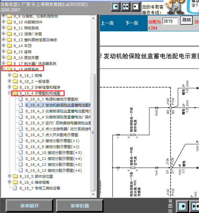
Task: Expand the 8_17 刮水器/洗涤器系统 node
Action: [3, 63]
